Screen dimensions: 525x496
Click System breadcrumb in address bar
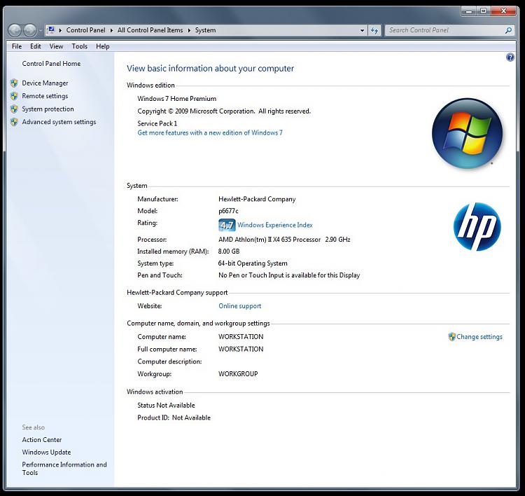coord(205,30)
